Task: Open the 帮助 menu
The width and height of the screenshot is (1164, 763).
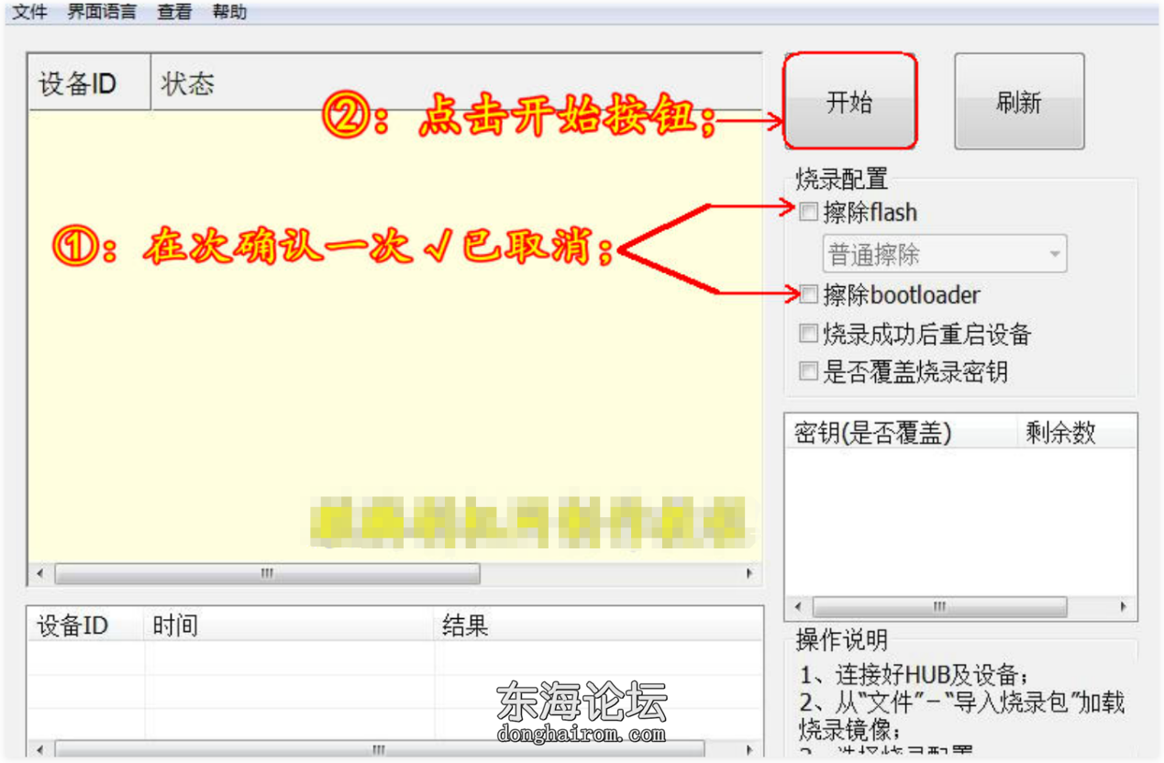Action: click(228, 13)
